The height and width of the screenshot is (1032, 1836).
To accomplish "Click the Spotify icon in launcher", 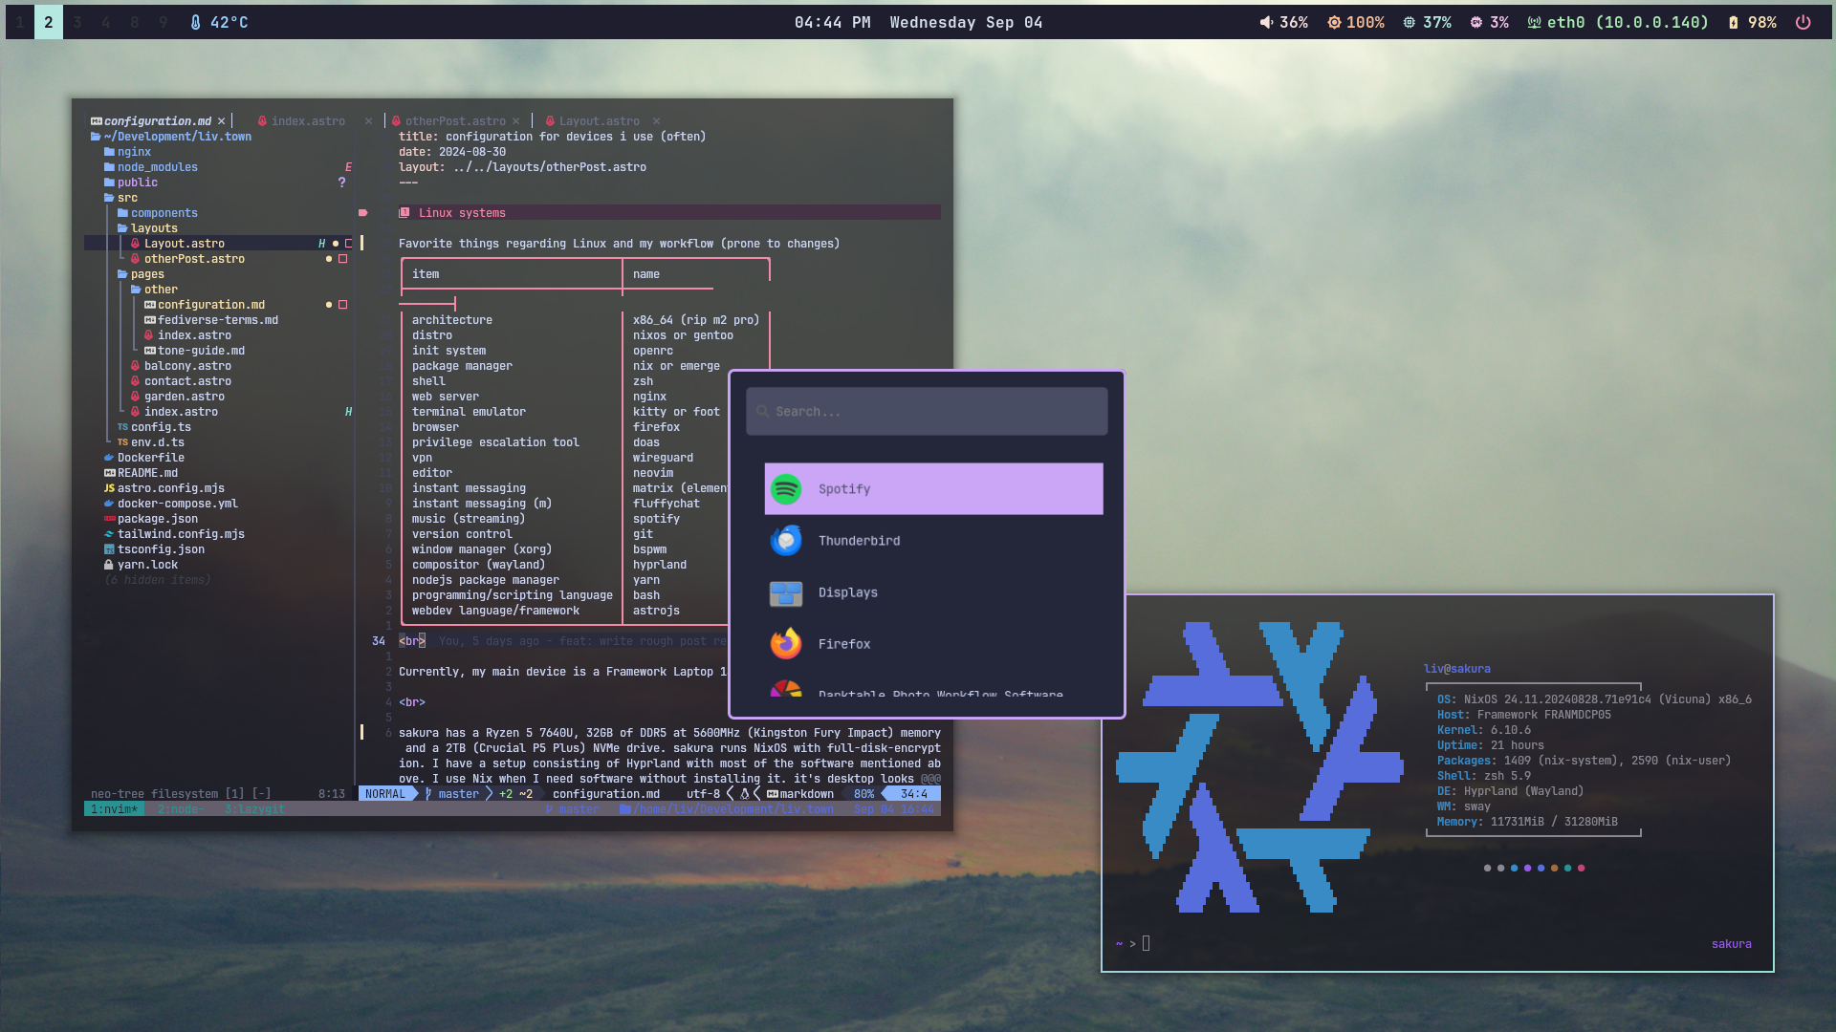I will pyautogui.click(x=786, y=489).
